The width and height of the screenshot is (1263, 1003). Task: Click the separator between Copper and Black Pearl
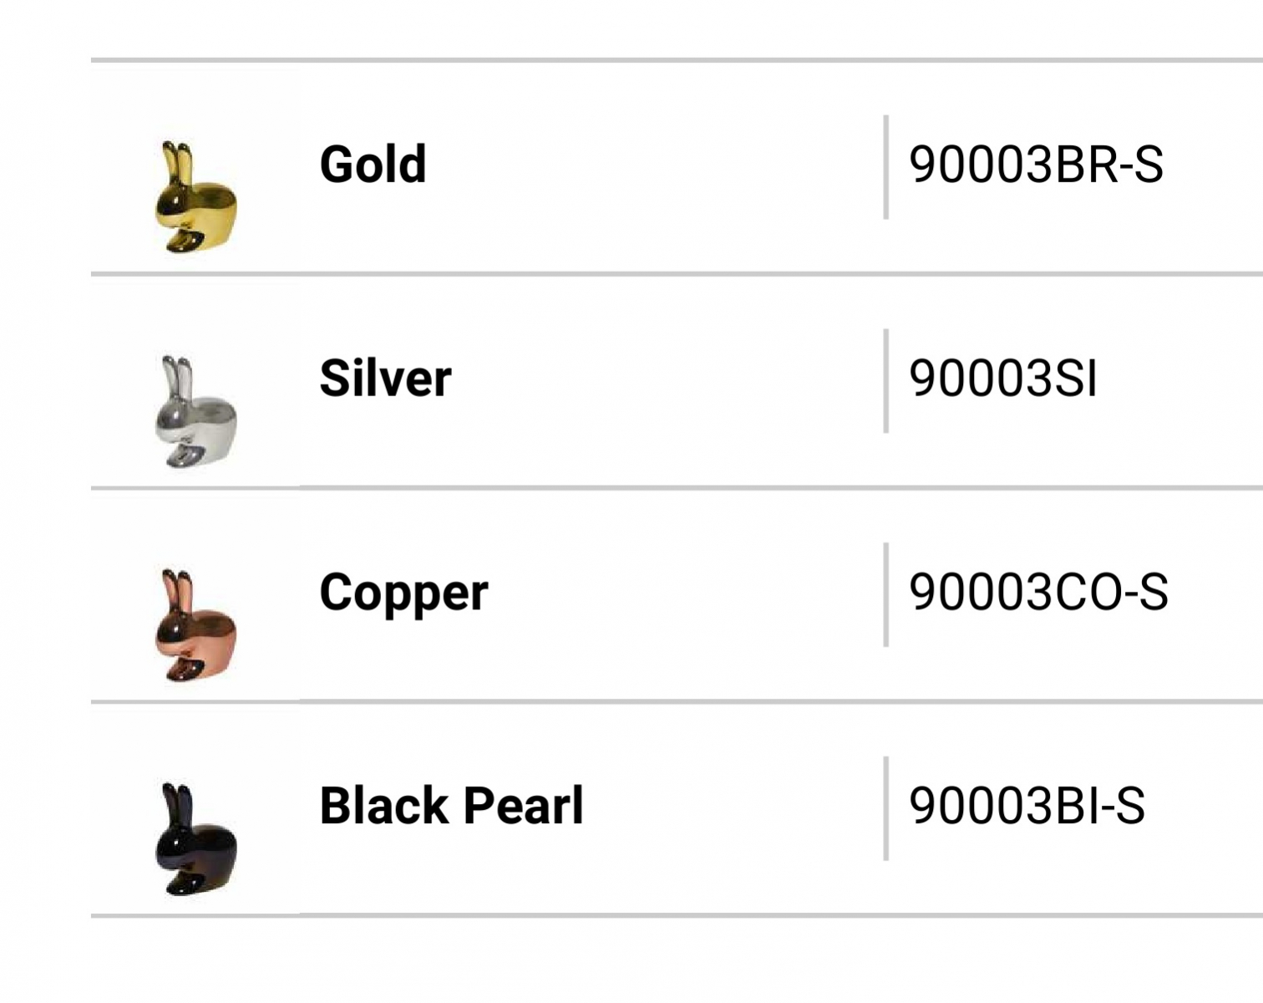(677, 701)
